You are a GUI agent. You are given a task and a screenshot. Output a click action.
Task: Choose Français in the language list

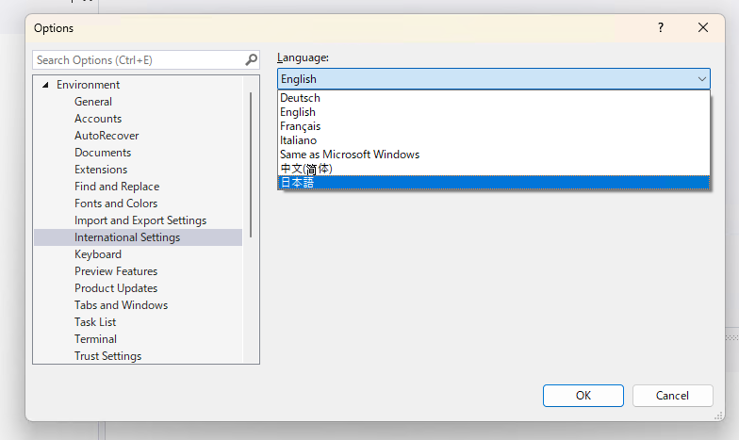pos(301,126)
